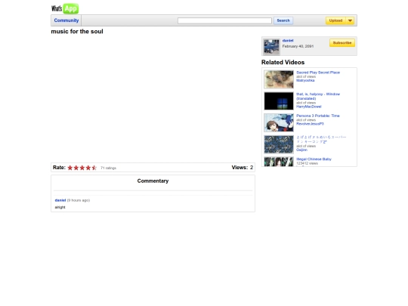This screenshot has height=306, width=408.
Task: Open Sacred Play Secret Place video link
Action: click(x=318, y=73)
